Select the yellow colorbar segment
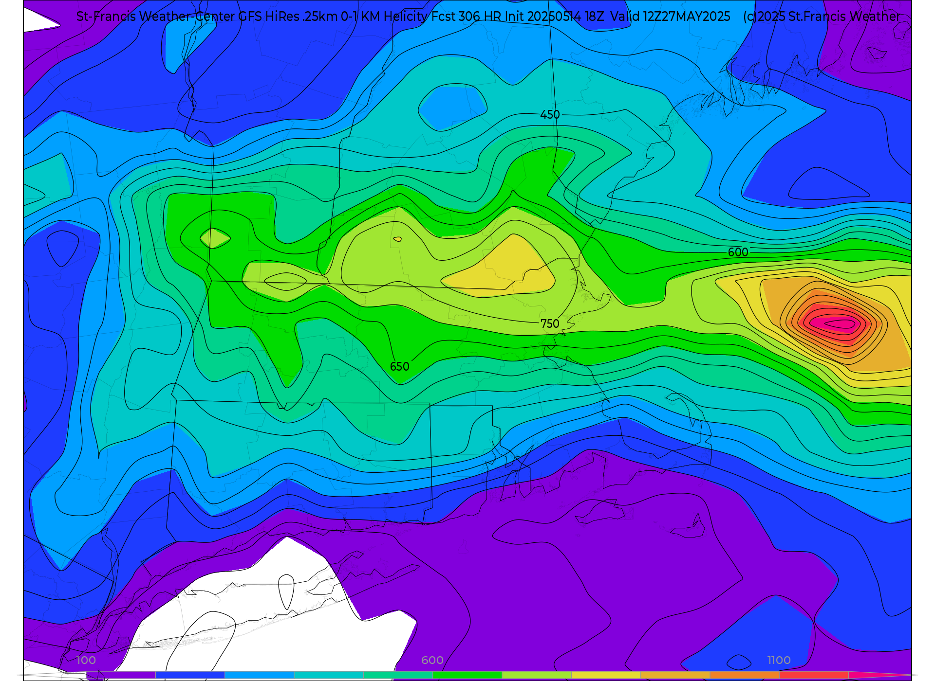935x681 pixels. 606,675
